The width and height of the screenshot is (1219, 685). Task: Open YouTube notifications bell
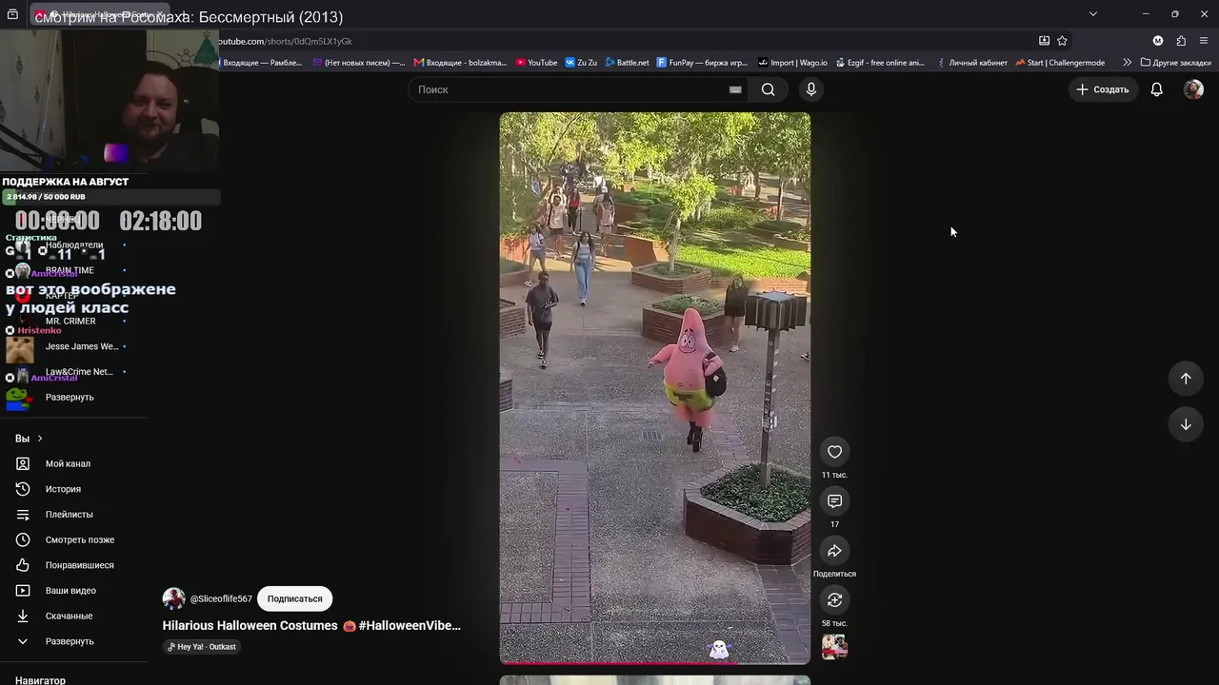tap(1156, 89)
